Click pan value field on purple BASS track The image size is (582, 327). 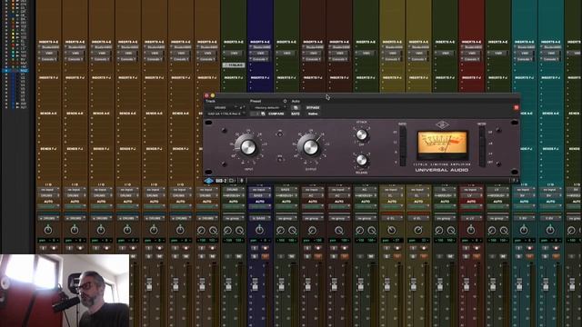(x=260, y=241)
